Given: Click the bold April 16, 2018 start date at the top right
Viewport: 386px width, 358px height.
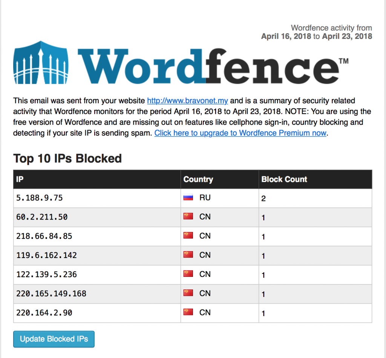Looking at the screenshot, I should [286, 37].
